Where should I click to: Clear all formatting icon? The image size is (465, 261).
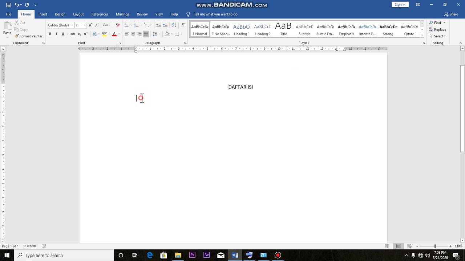pyautogui.click(x=117, y=25)
